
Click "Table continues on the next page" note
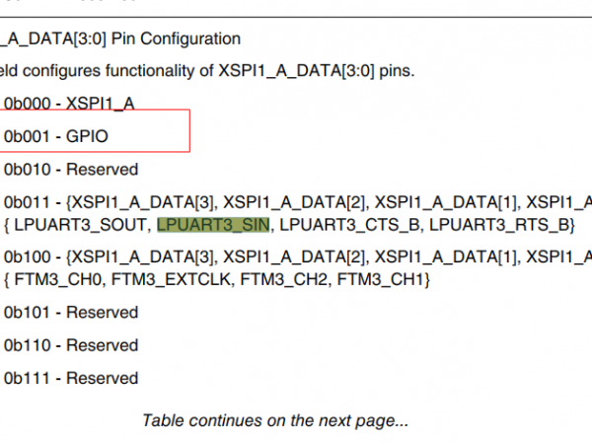[275, 420]
